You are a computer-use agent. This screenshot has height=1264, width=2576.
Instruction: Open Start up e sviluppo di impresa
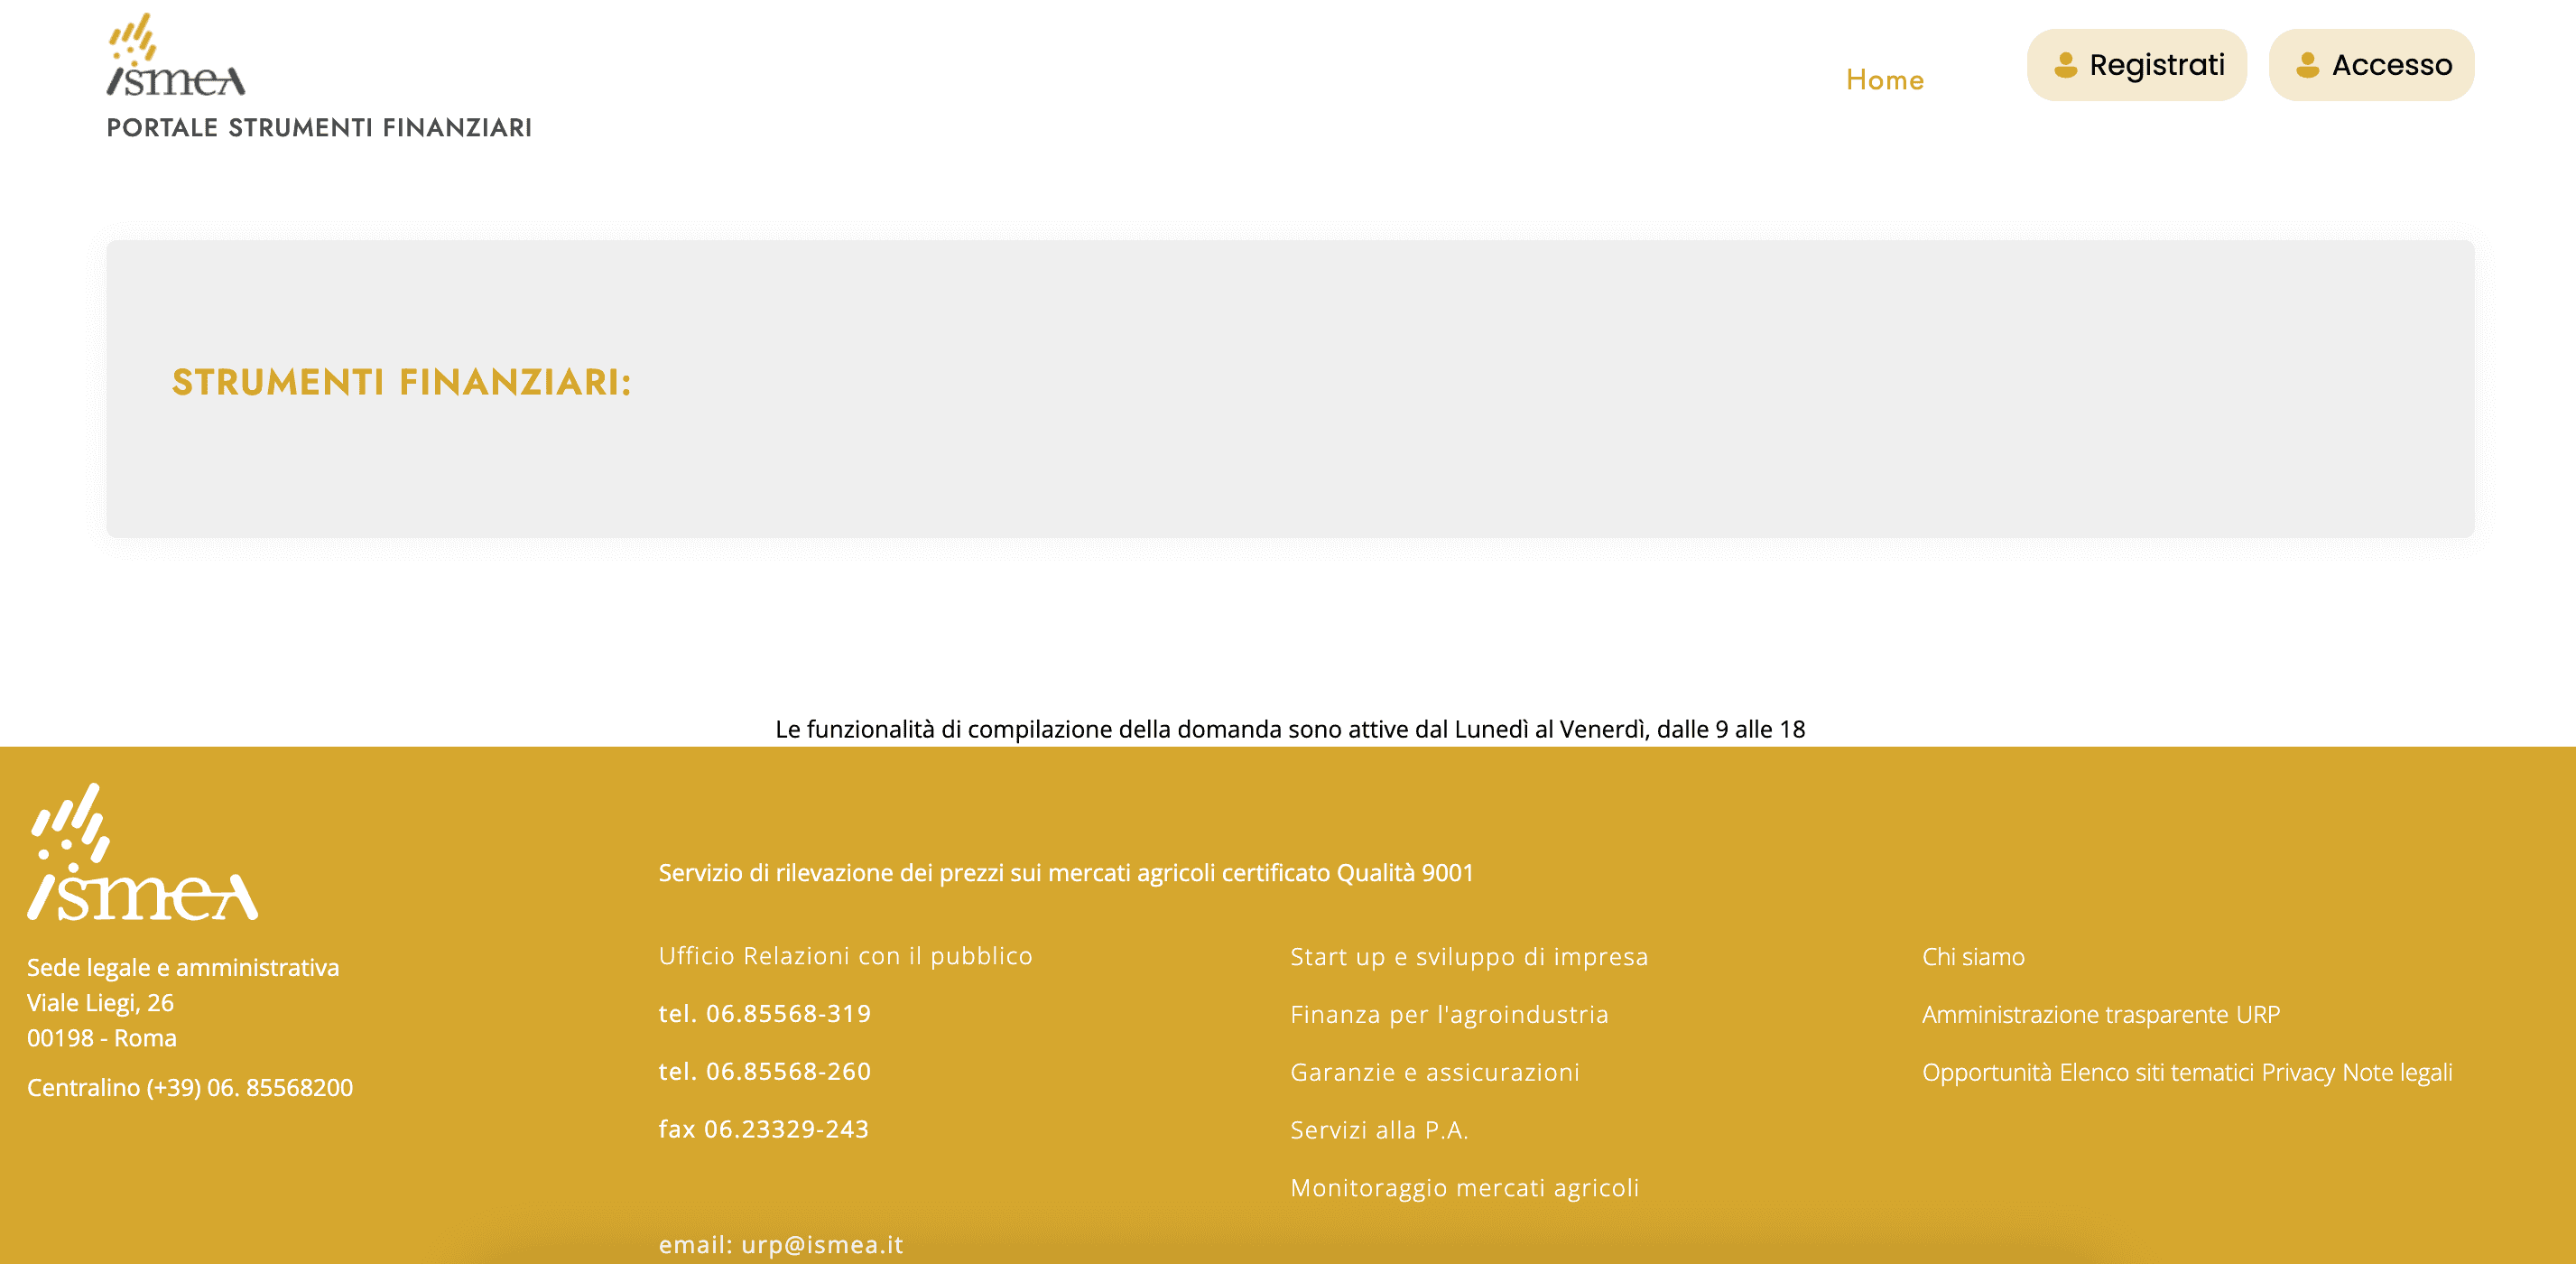point(1469,956)
